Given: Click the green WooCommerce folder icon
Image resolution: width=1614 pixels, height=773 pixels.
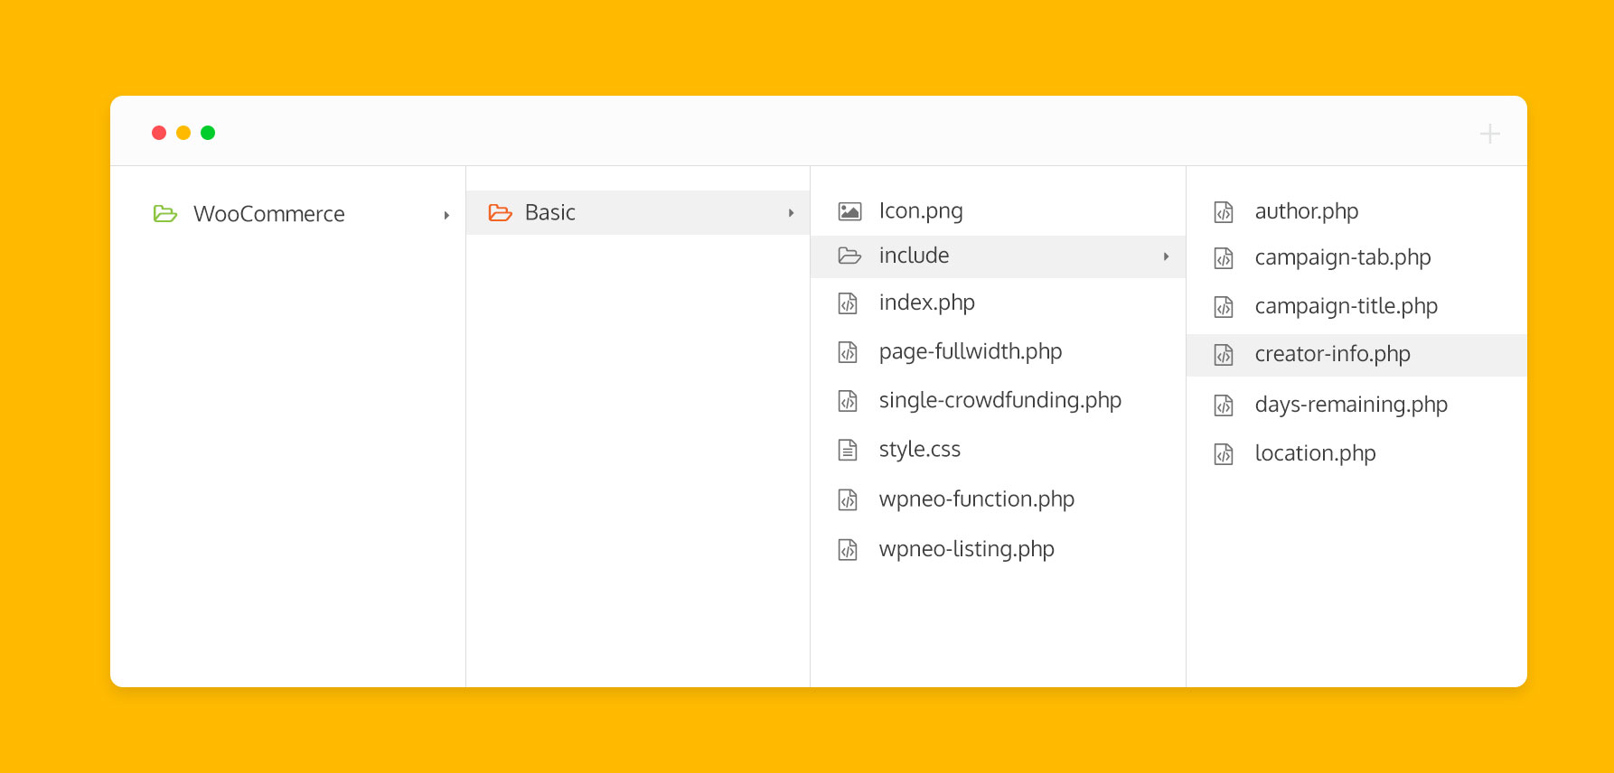Looking at the screenshot, I should 165,214.
